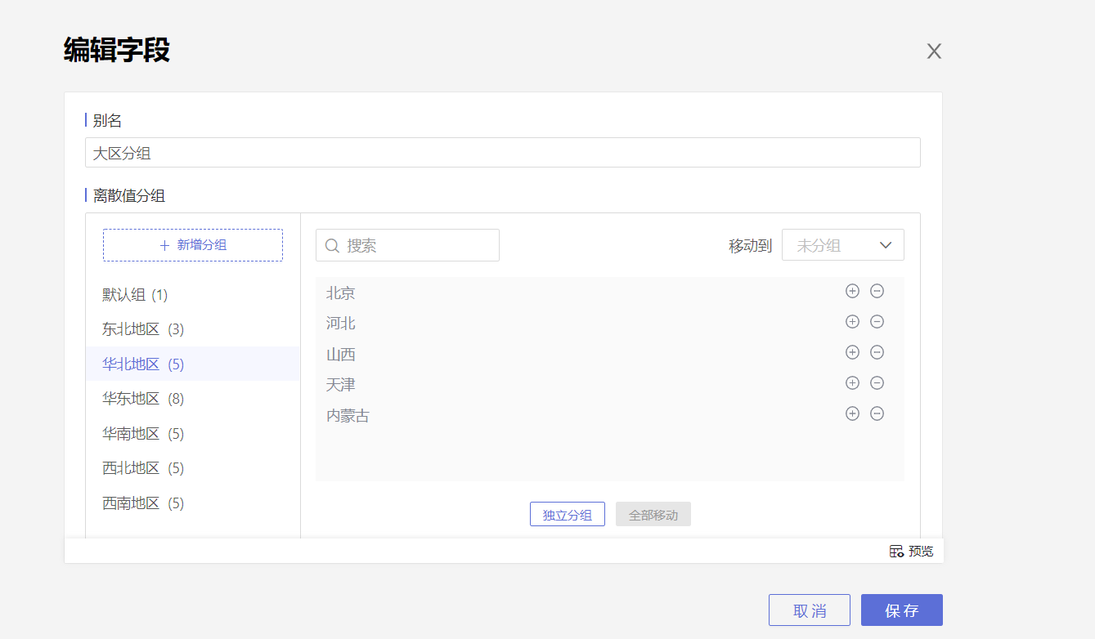The image size is (1095, 639).
Task: Switch to the 华东地区 group
Action: click(x=143, y=399)
